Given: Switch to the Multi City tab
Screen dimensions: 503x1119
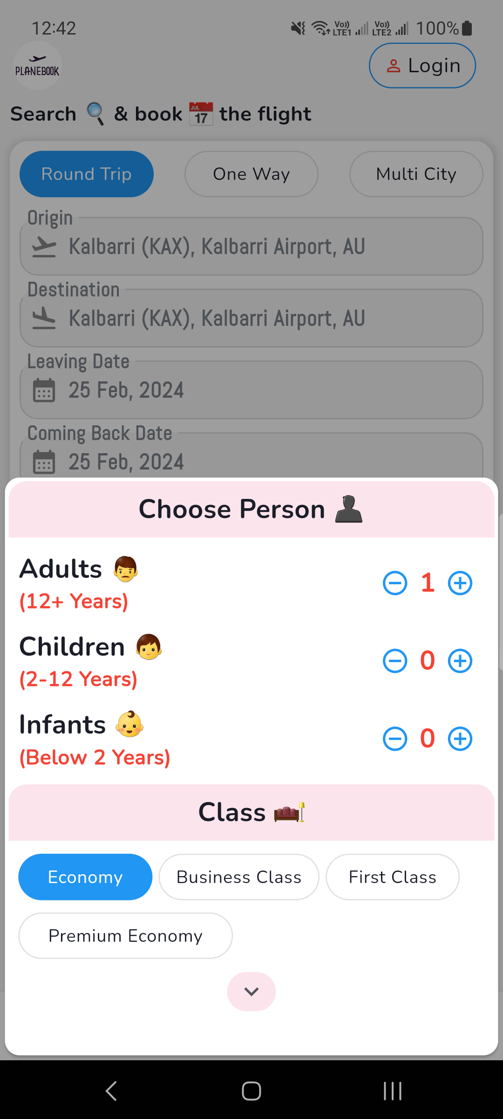Looking at the screenshot, I should pos(416,174).
